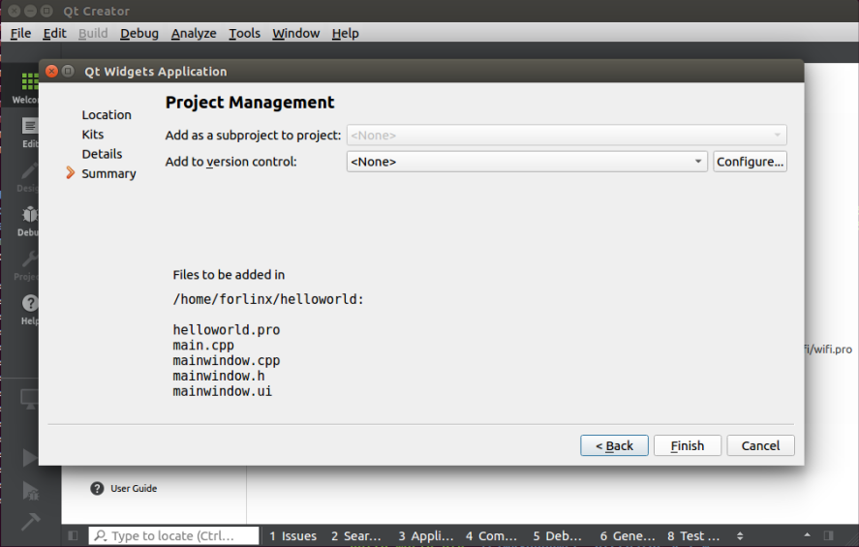Go back with the Back button

coord(614,445)
